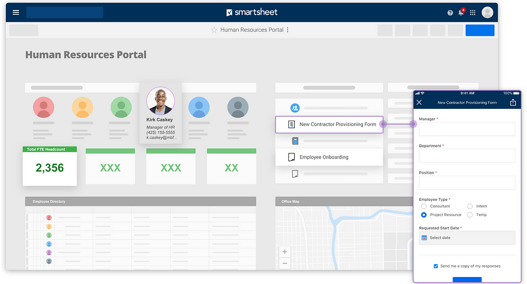Screen dimensions: 527x284
Task: Click the XX metric widget
Action: tap(231, 166)
